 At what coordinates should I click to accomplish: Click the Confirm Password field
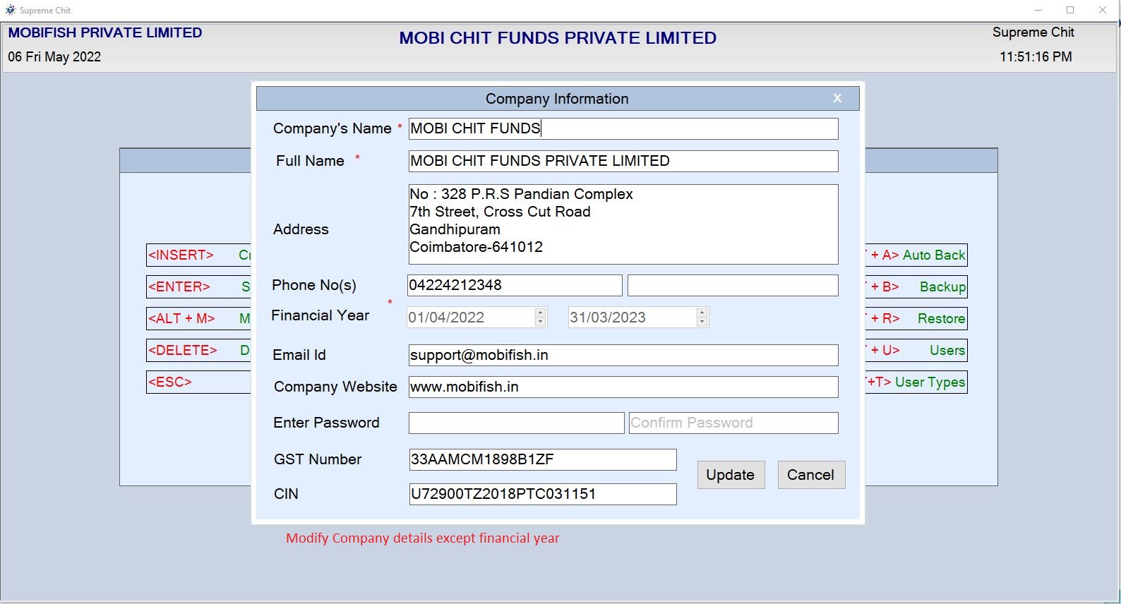[x=732, y=422]
